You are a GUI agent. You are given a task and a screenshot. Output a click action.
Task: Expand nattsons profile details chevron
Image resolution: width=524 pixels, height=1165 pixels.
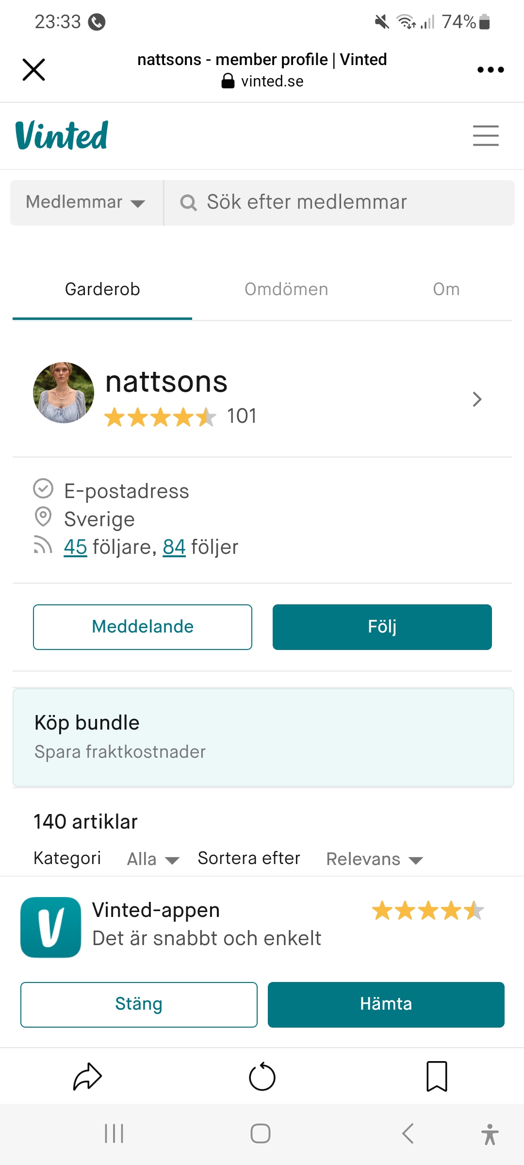pos(477,399)
